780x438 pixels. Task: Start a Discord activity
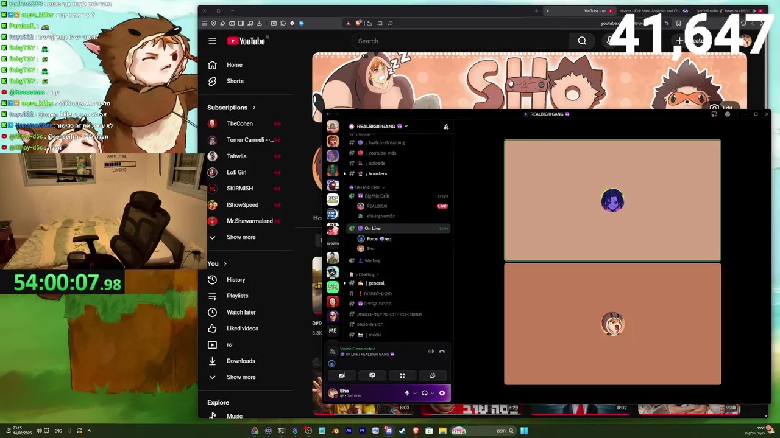402,375
